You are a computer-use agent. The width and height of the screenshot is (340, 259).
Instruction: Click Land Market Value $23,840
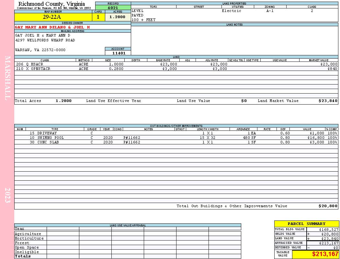[328, 101]
